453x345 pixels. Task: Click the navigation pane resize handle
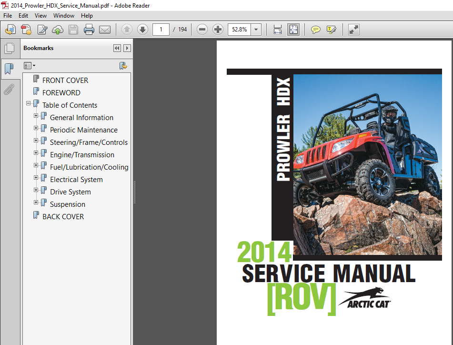(134, 192)
